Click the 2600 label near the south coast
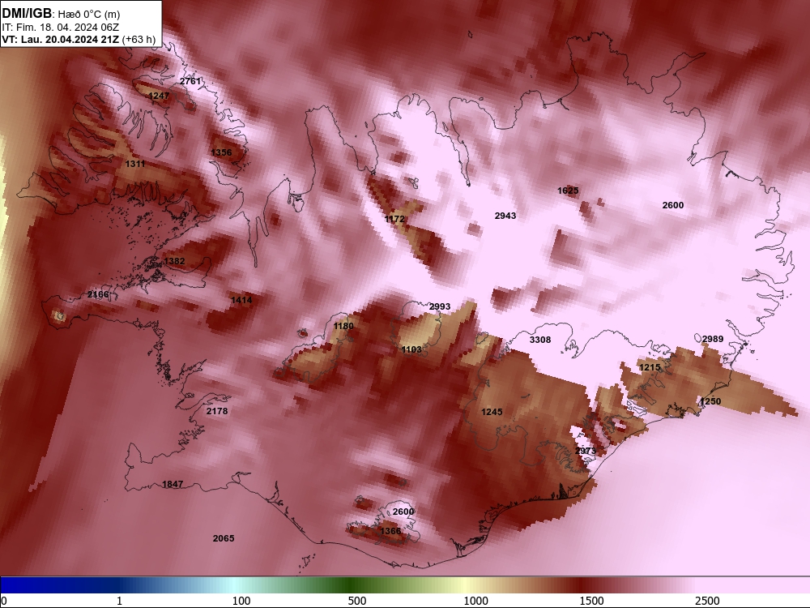 [x=403, y=512]
